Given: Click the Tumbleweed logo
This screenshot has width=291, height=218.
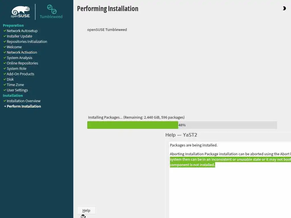Looking at the screenshot, I should point(51,12).
